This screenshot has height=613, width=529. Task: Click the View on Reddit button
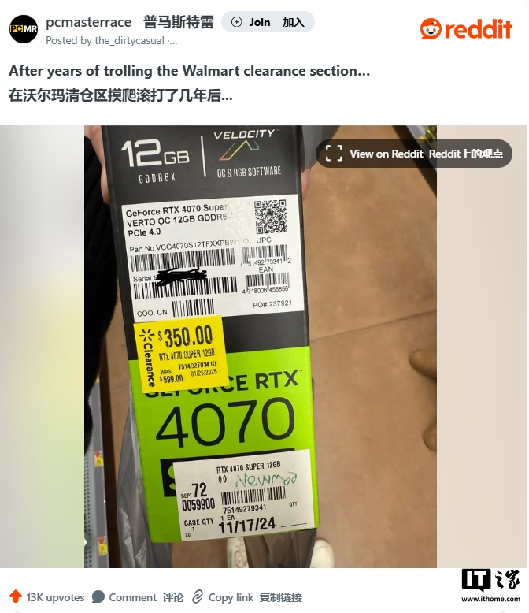click(414, 154)
